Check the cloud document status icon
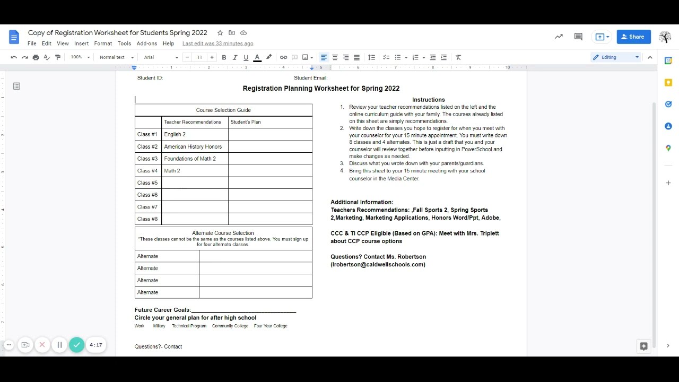The height and width of the screenshot is (382, 679). click(243, 33)
